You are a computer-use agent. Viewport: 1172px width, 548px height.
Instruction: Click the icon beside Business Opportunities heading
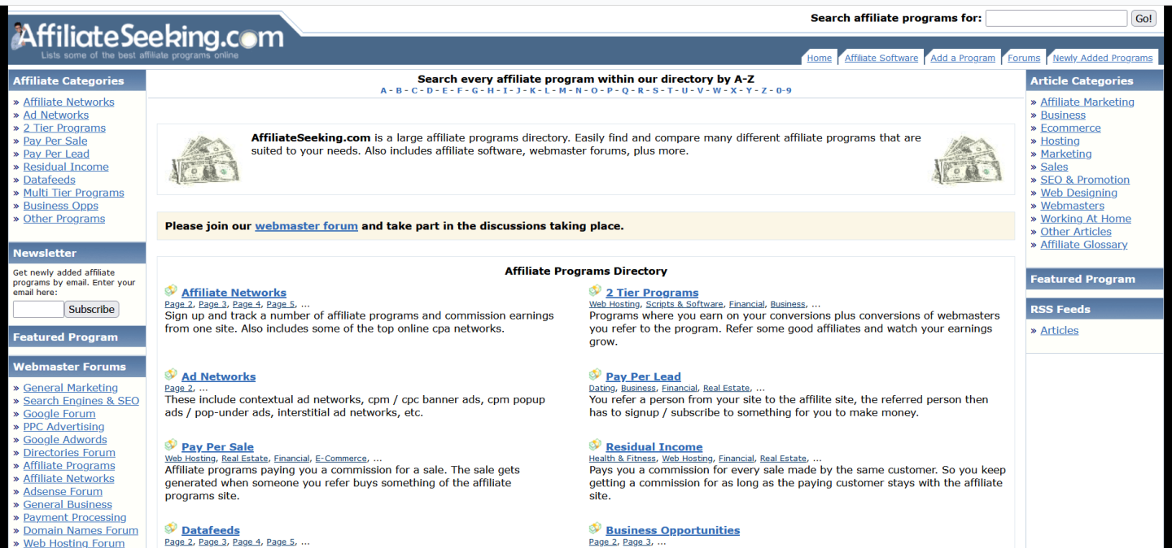595,528
